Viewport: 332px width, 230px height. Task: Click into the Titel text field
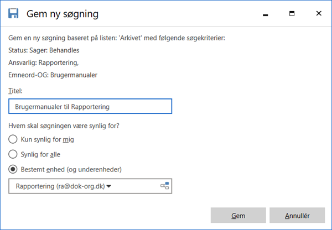click(x=90, y=106)
